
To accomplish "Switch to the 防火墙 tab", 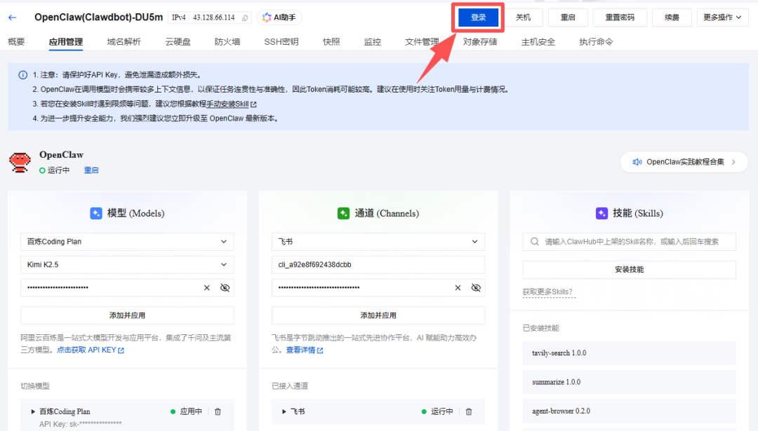I will (227, 42).
